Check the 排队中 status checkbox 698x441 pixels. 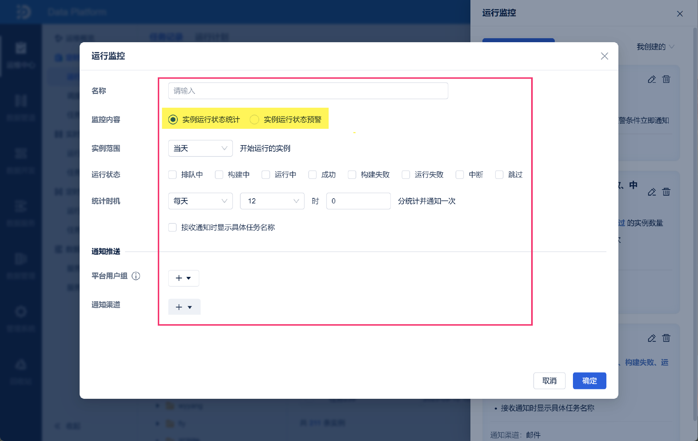click(x=173, y=175)
